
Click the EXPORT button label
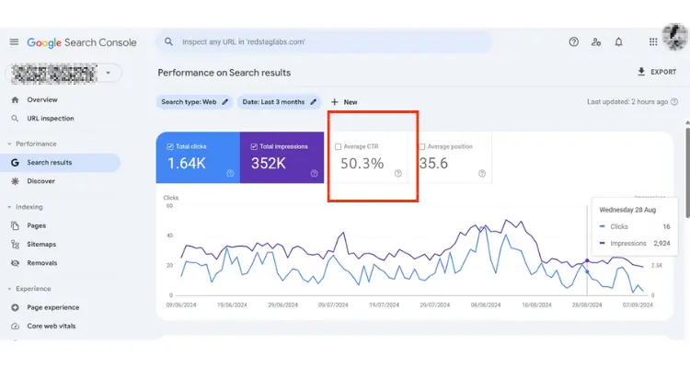coord(663,72)
